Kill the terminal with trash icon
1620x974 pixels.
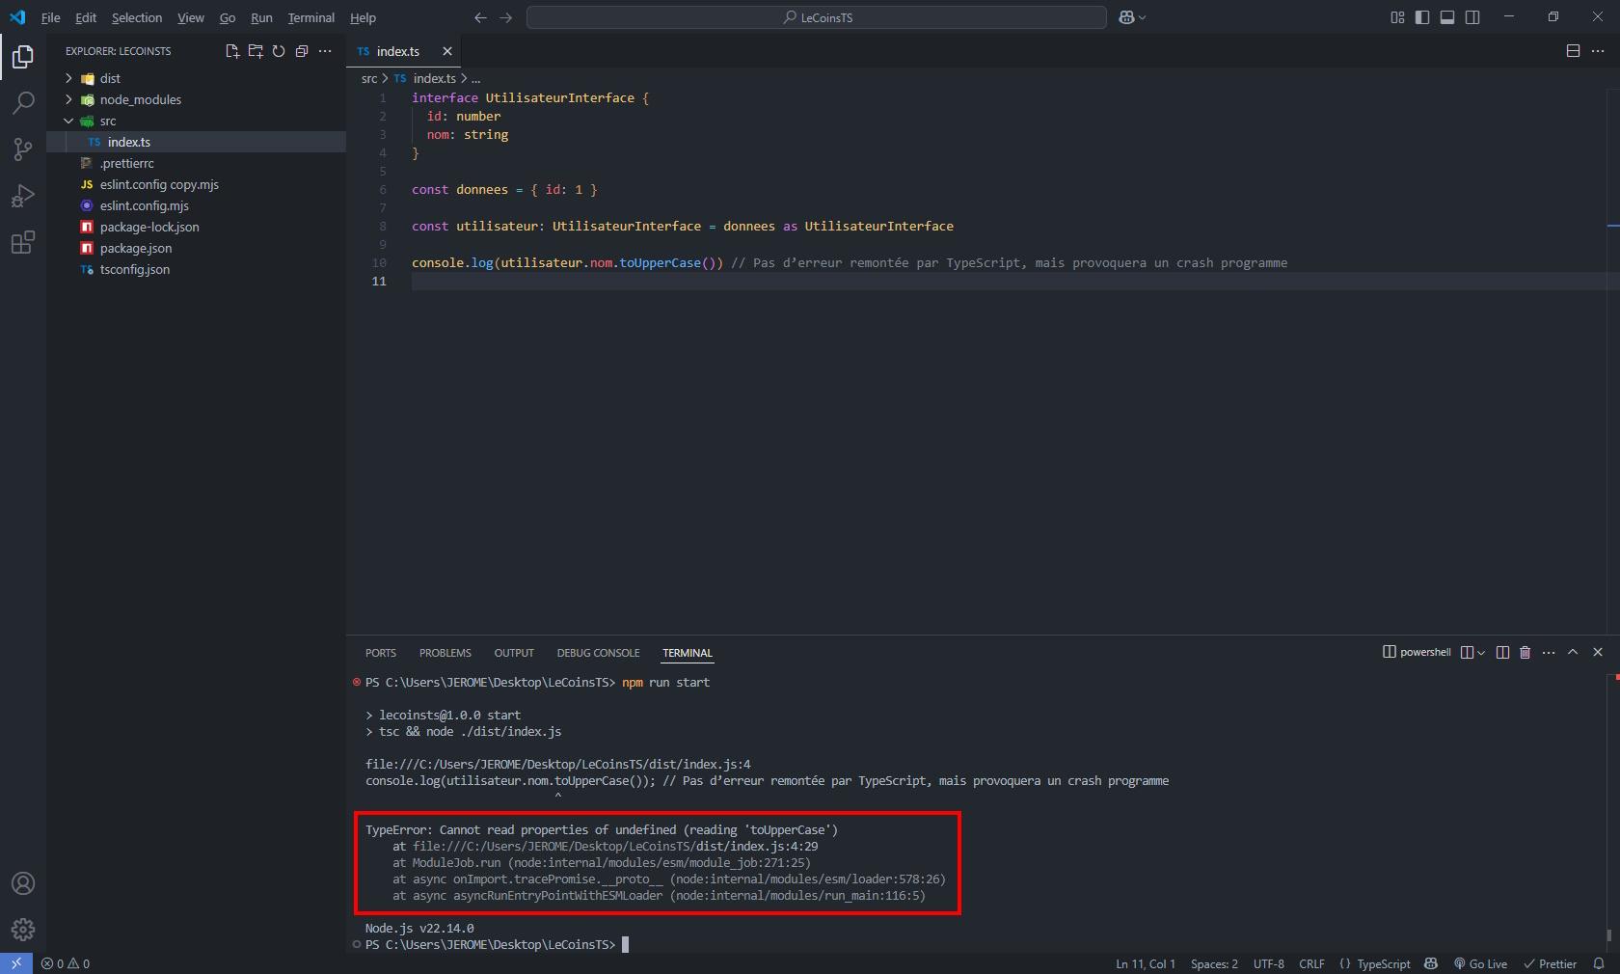point(1525,653)
